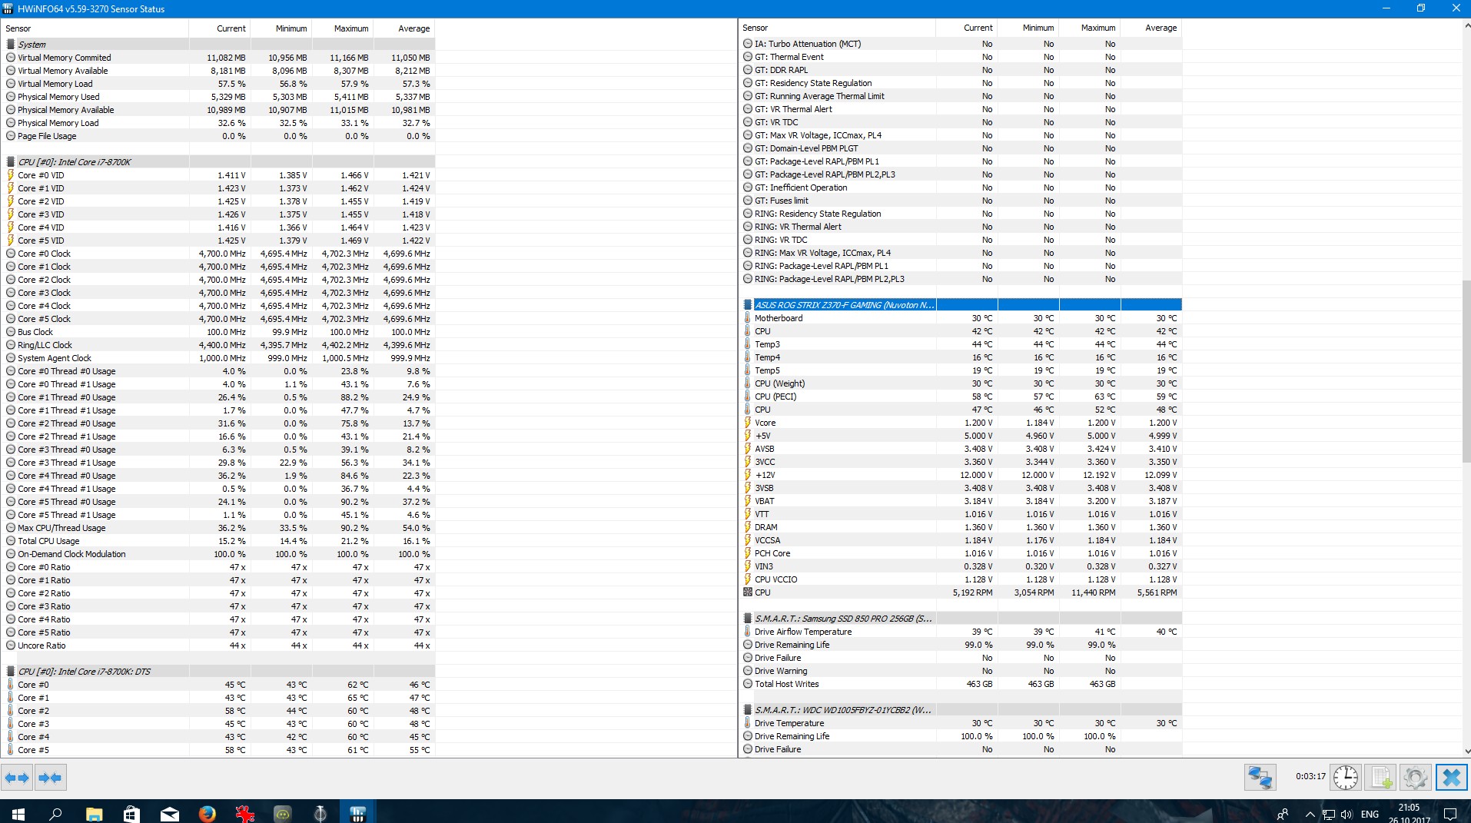Select the Max CPU/Thread Usage row
Image resolution: width=1471 pixels, height=823 pixels.
pyautogui.click(x=219, y=528)
